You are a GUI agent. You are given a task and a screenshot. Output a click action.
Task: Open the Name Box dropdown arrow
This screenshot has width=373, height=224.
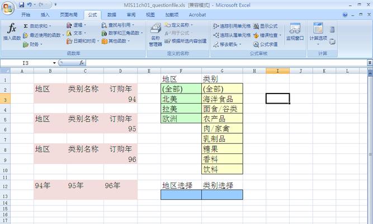[x=54, y=63]
